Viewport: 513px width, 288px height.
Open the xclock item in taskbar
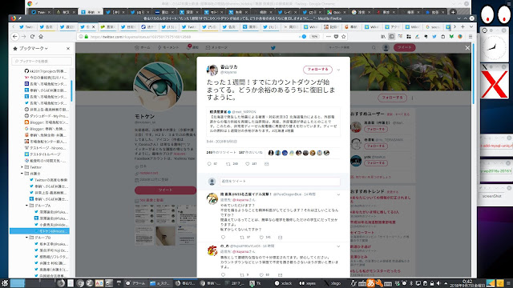click(284, 283)
